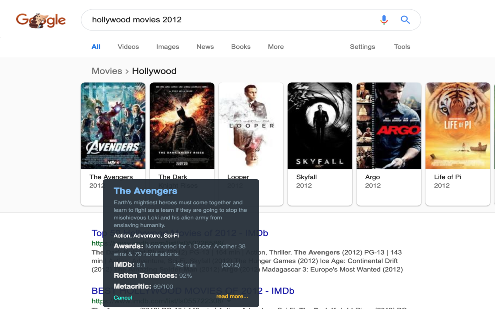This screenshot has height=309, width=495.
Task: Go to the News tab
Action: point(205,47)
